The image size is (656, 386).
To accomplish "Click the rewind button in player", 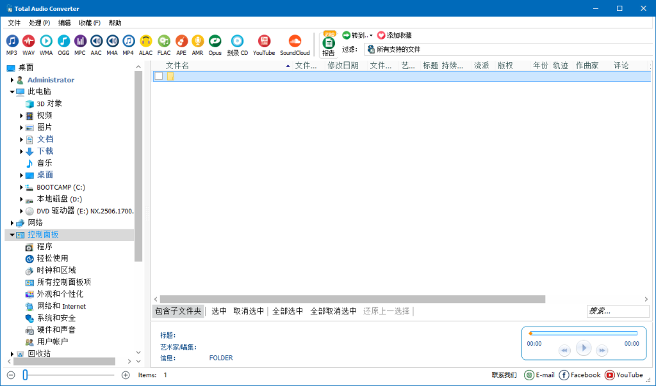I will pyautogui.click(x=564, y=350).
